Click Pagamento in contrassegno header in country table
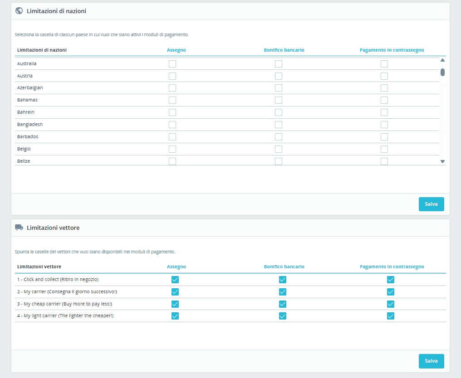Image resolution: width=461 pixels, height=378 pixels. click(392, 50)
